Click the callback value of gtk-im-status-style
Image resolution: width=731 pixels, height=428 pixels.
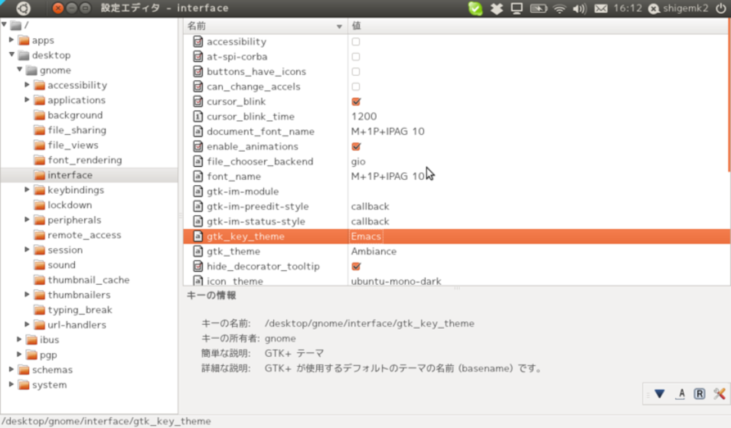pyautogui.click(x=370, y=221)
